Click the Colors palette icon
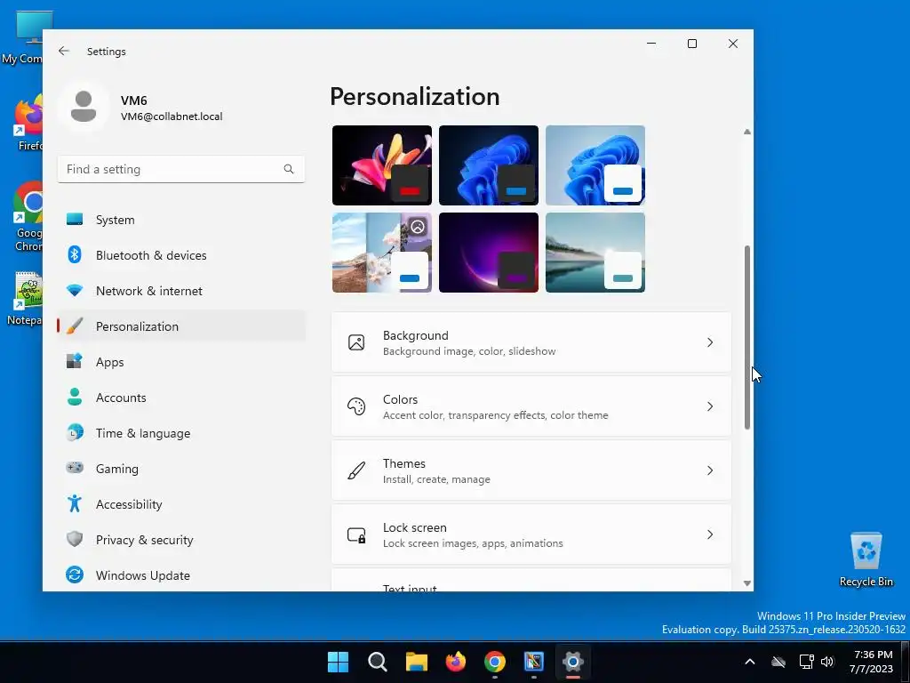The height and width of the screenshot is (683, 910). pyautogui.click(x=356, y=406)
